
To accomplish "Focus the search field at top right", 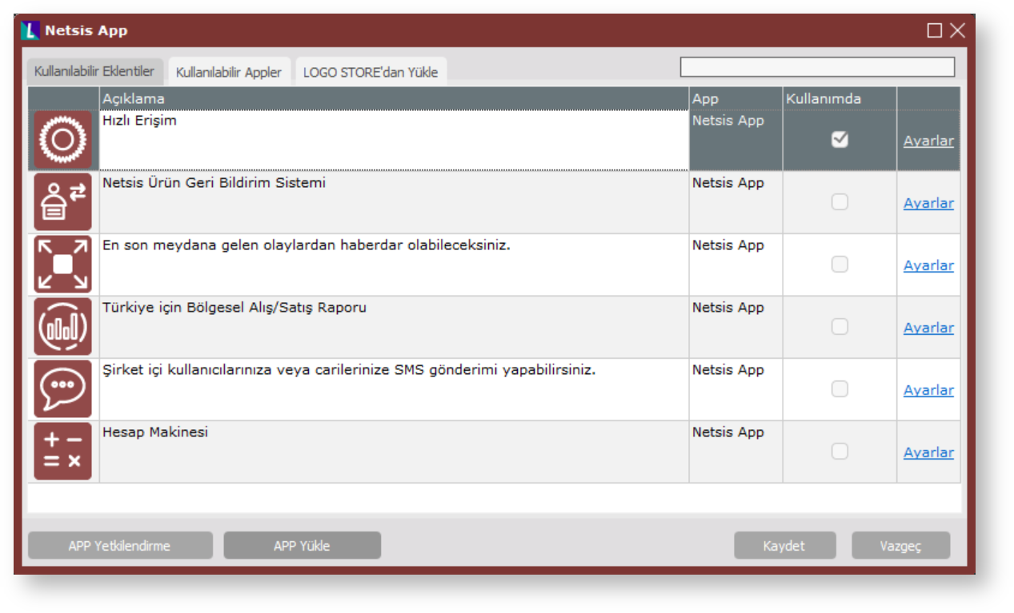I will tap(817, 67).
